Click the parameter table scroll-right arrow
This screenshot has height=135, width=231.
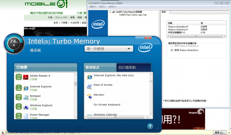(x=225, y=36)
